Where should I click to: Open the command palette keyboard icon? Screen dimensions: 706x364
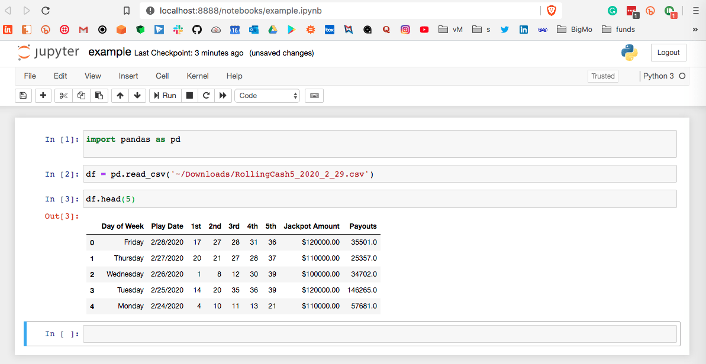click(x=314, y=96)
